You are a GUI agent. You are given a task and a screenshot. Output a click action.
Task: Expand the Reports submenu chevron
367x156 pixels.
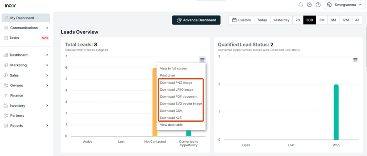point(47,125)
